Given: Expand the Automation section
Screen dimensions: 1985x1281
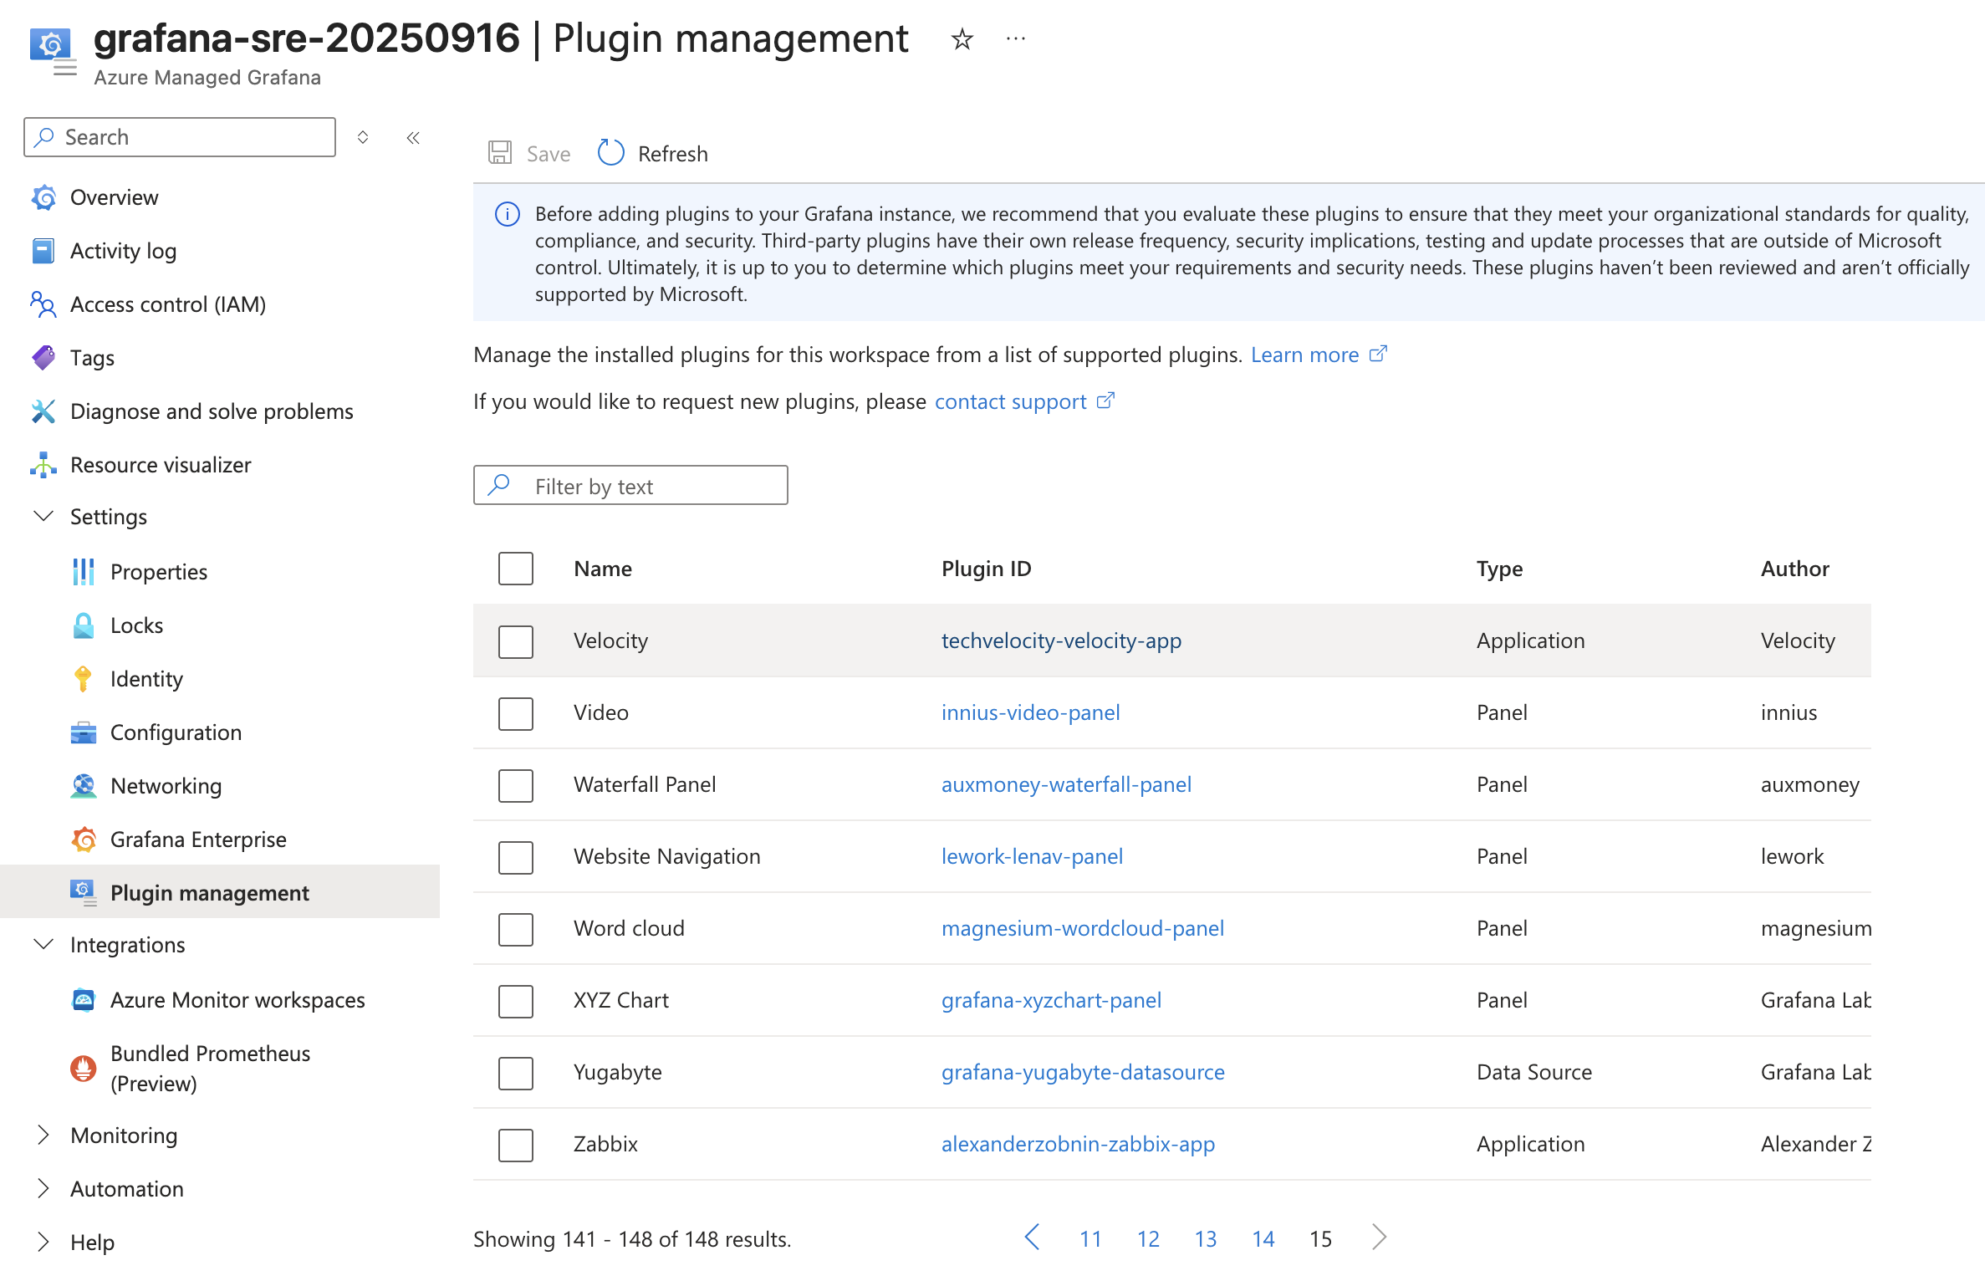Looking at the screenshot, I should (43, 1189).
